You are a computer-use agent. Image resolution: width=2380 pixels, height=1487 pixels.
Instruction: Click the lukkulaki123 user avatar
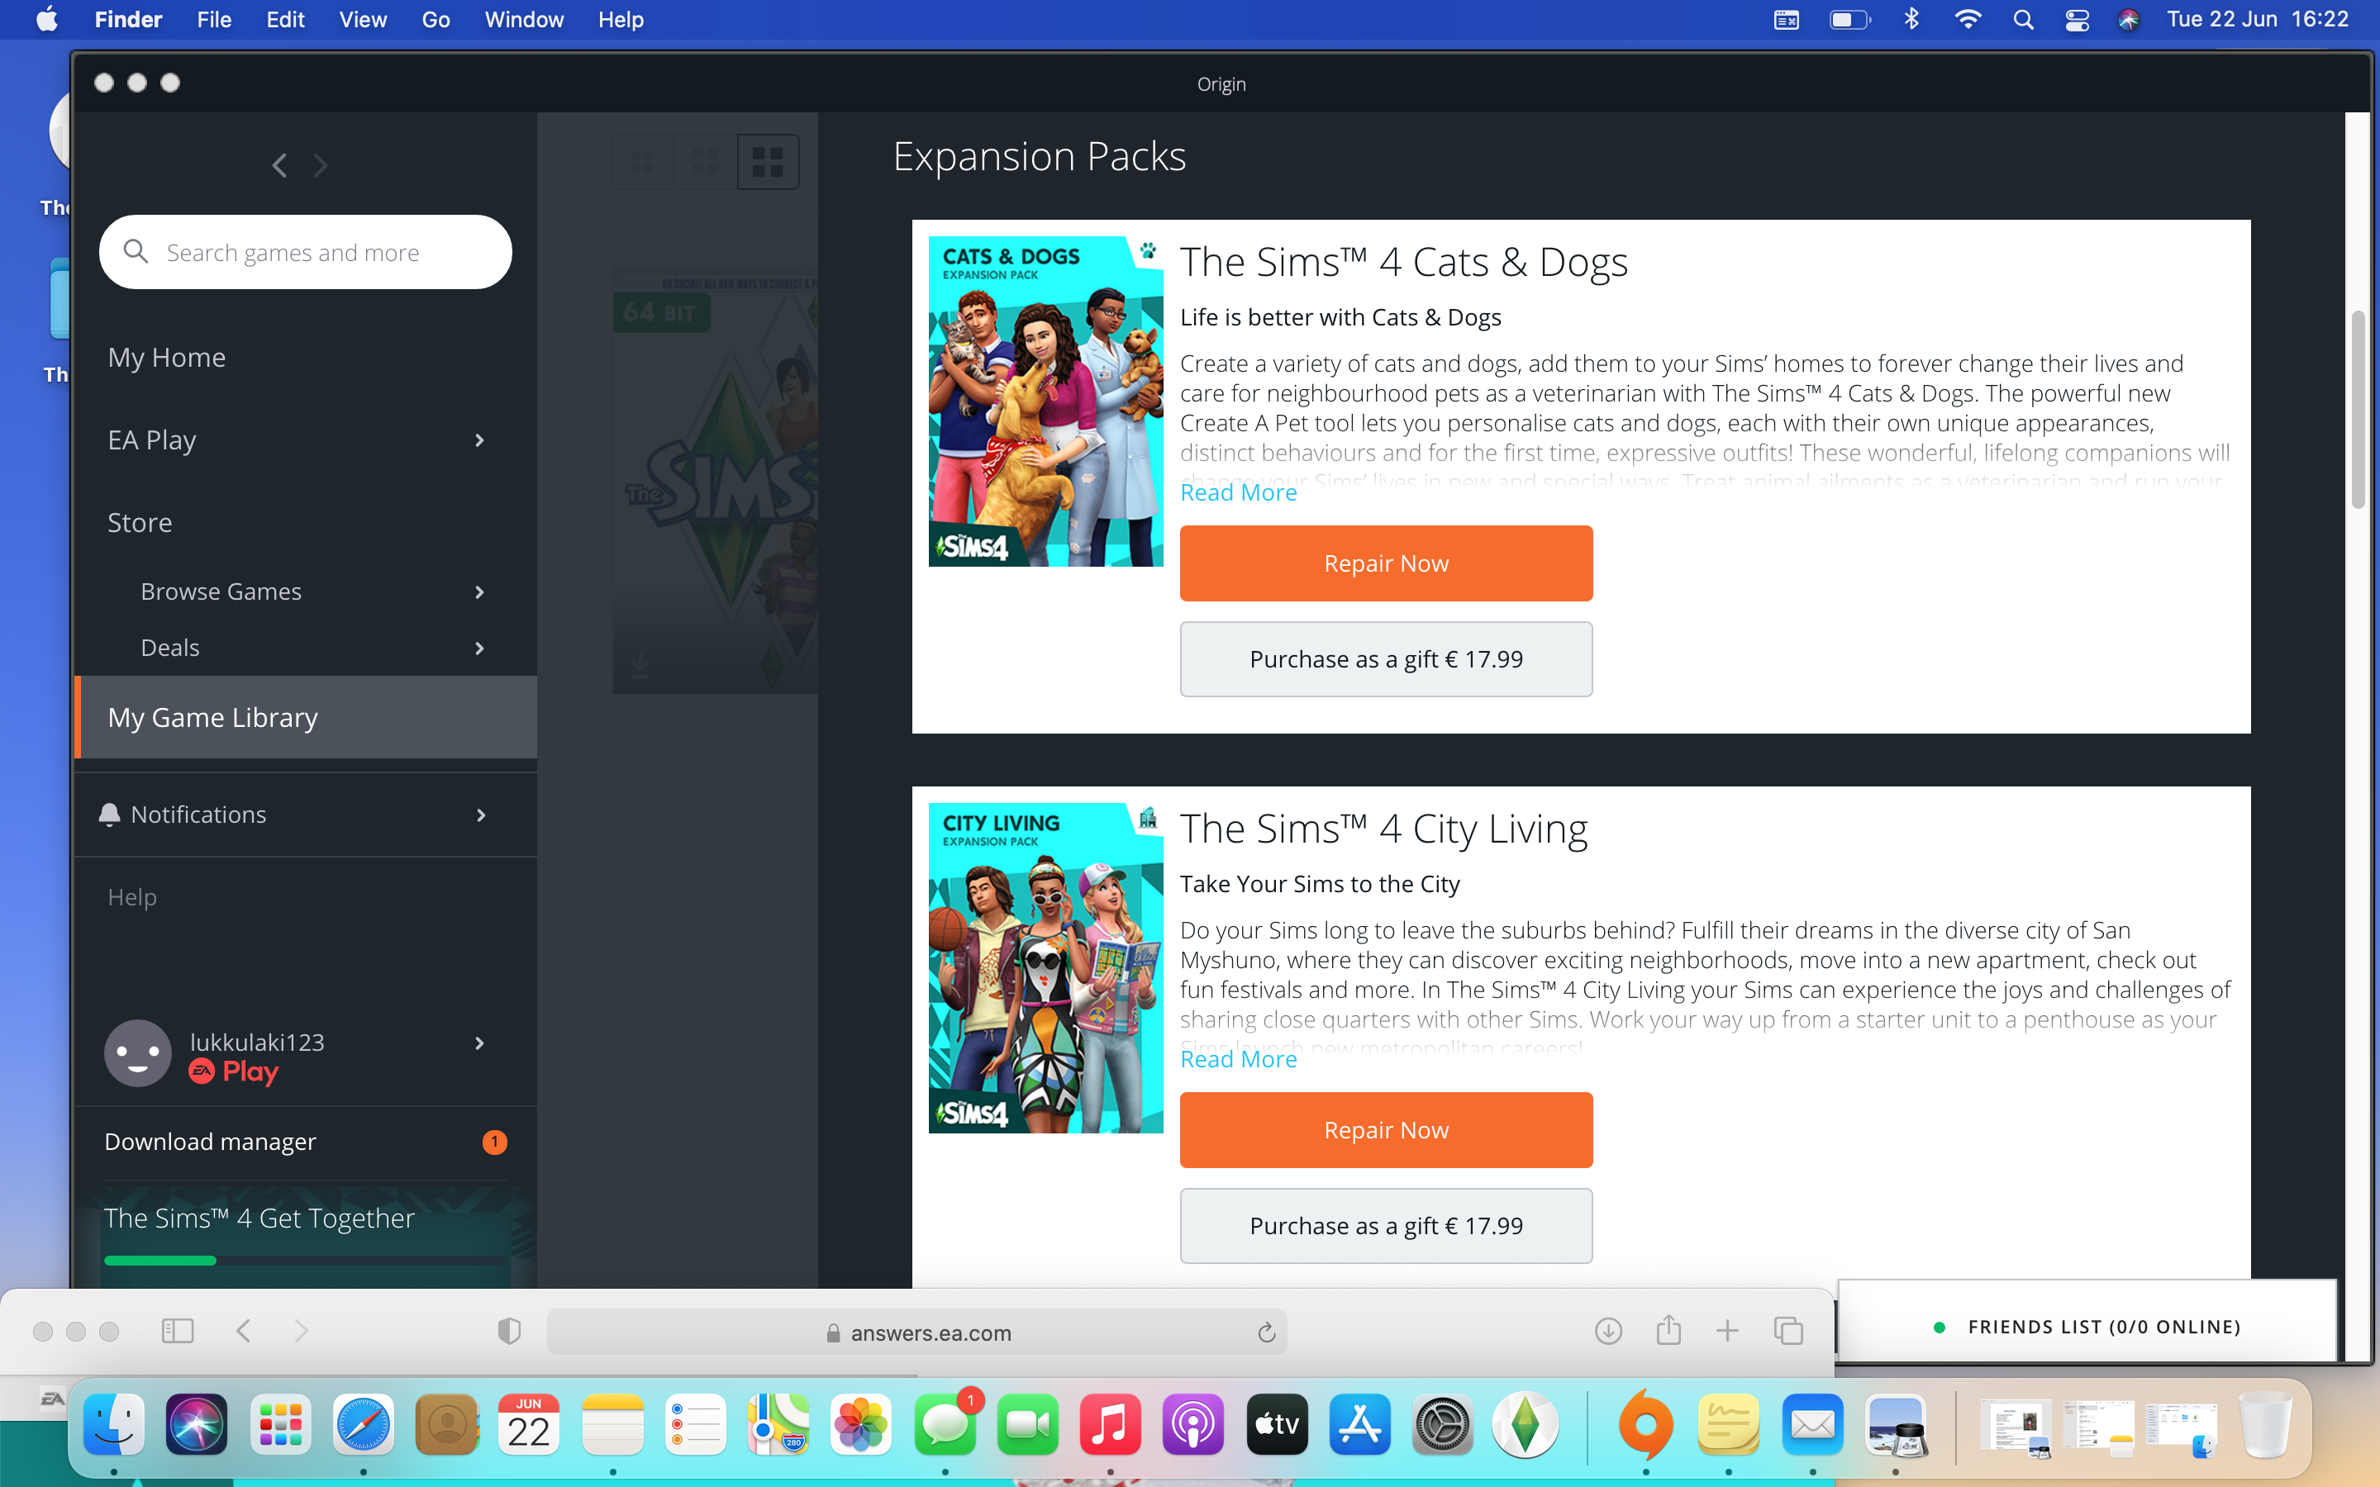pyautogui.click(x=138, y=1053)
